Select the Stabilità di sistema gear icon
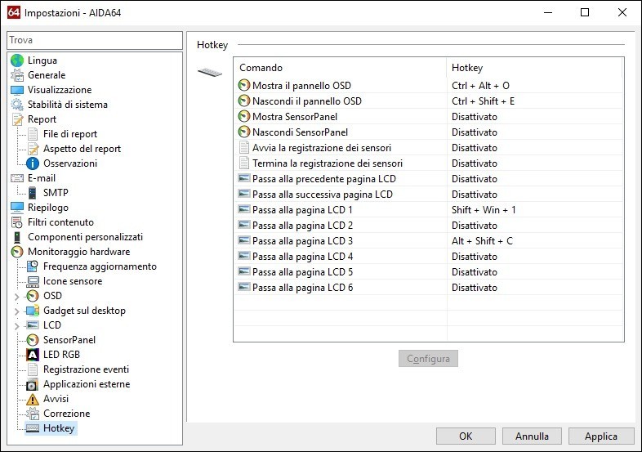Viewport: 642px width, 452px height. coord(17,105)
